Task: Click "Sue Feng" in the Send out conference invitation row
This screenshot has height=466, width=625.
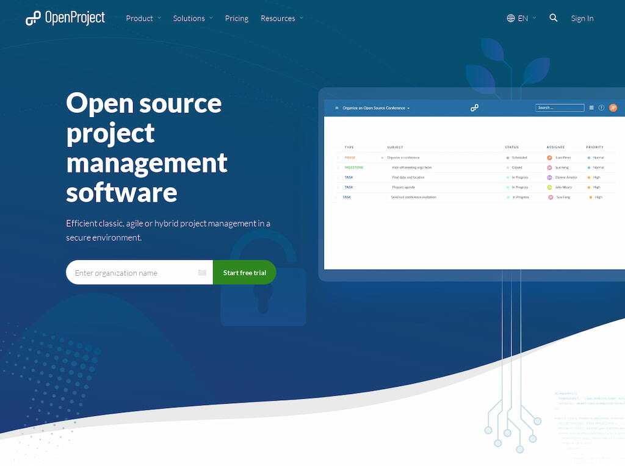Action: [563, 197]
